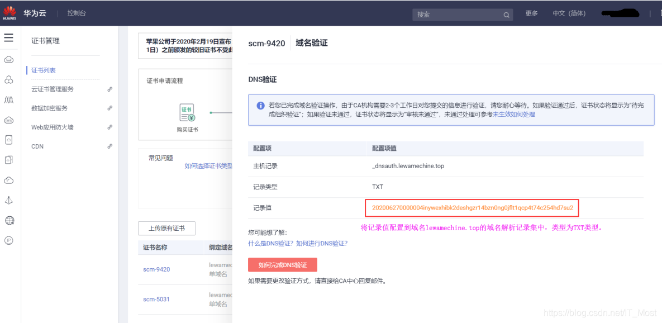This screenshot has width=662, height=323.
Task: Click the 如何完成DNS验证 button
Action: [x=283, y=265]
